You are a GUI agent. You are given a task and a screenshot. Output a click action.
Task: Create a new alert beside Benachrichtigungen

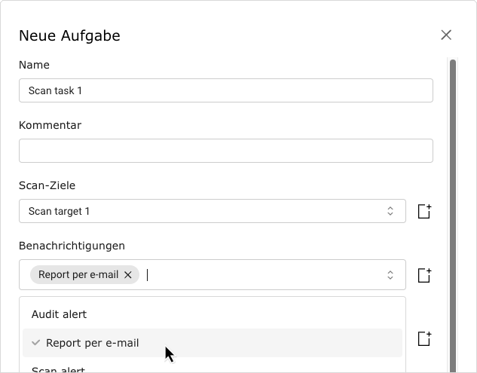click(x=424, y=275)
